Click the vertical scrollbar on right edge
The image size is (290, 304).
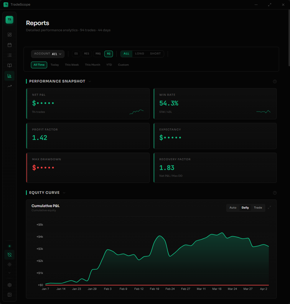pos(289,38)
